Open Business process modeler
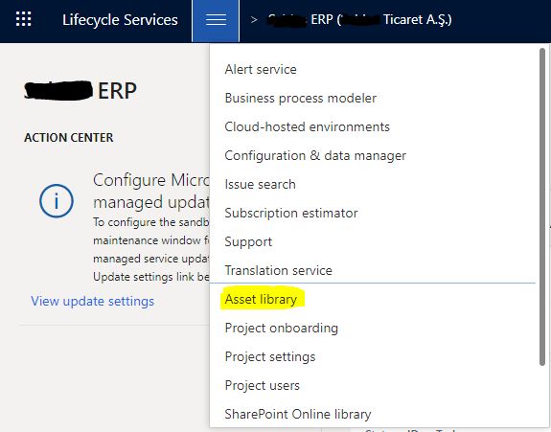Viewport: 551px width, 432px height. [x=301, y=98]
